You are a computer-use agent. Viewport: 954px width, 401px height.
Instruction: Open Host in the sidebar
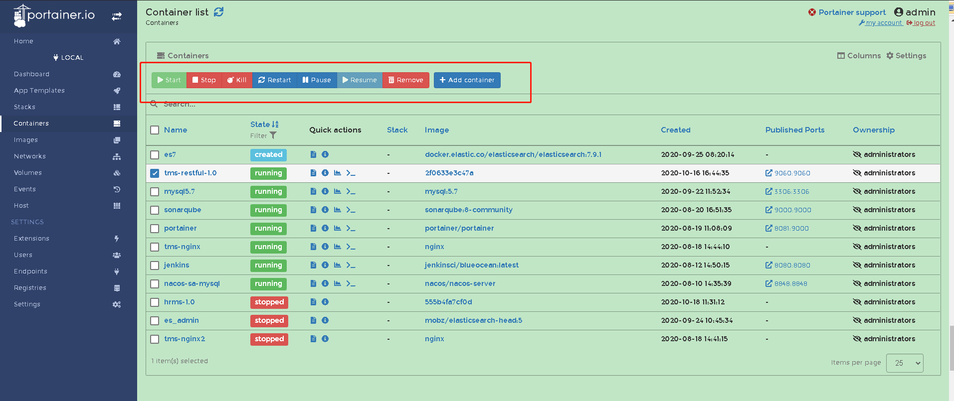tap(68, 206)
